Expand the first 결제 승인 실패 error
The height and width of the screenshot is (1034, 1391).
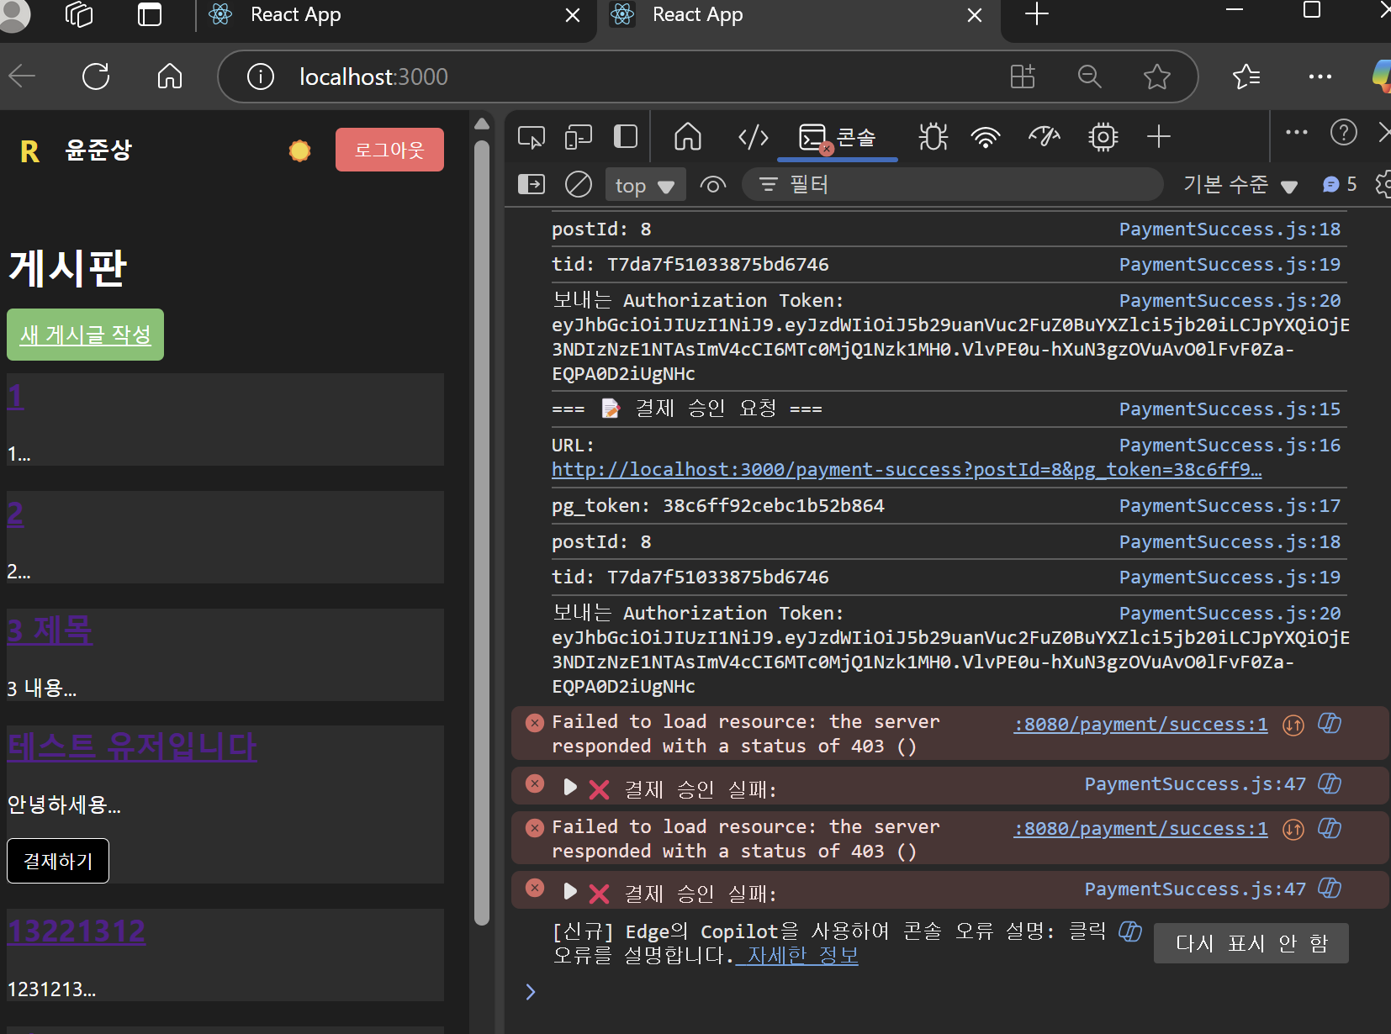[569, 788]
